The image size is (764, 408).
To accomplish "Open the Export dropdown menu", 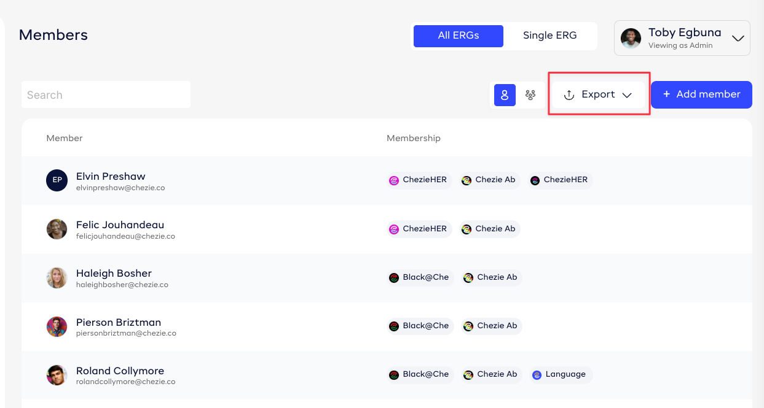I will click(x=598, y=94).
